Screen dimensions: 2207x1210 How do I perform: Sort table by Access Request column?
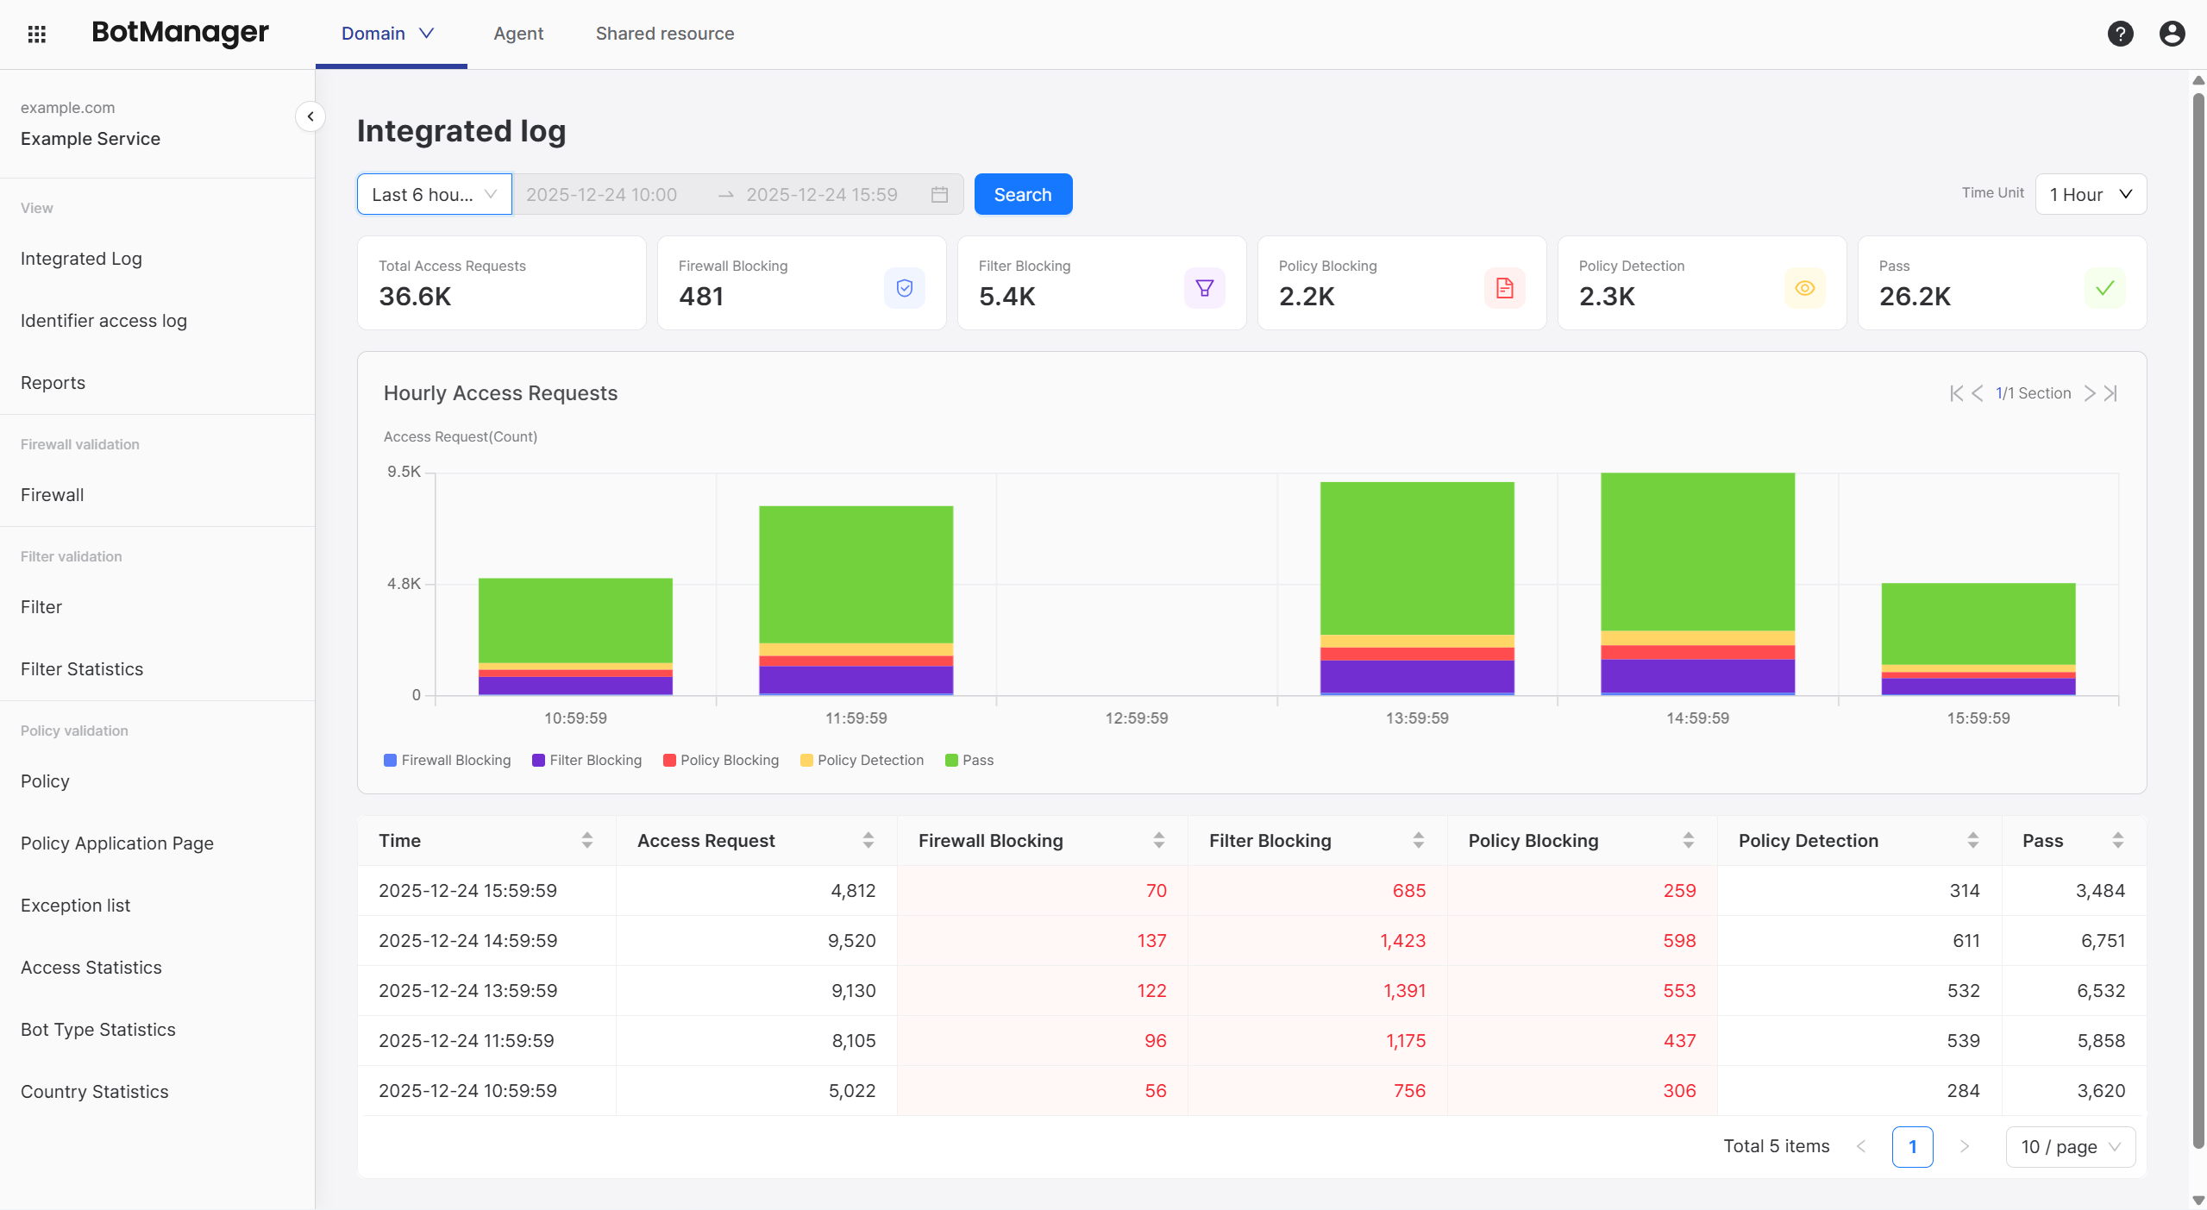(868, 840)
